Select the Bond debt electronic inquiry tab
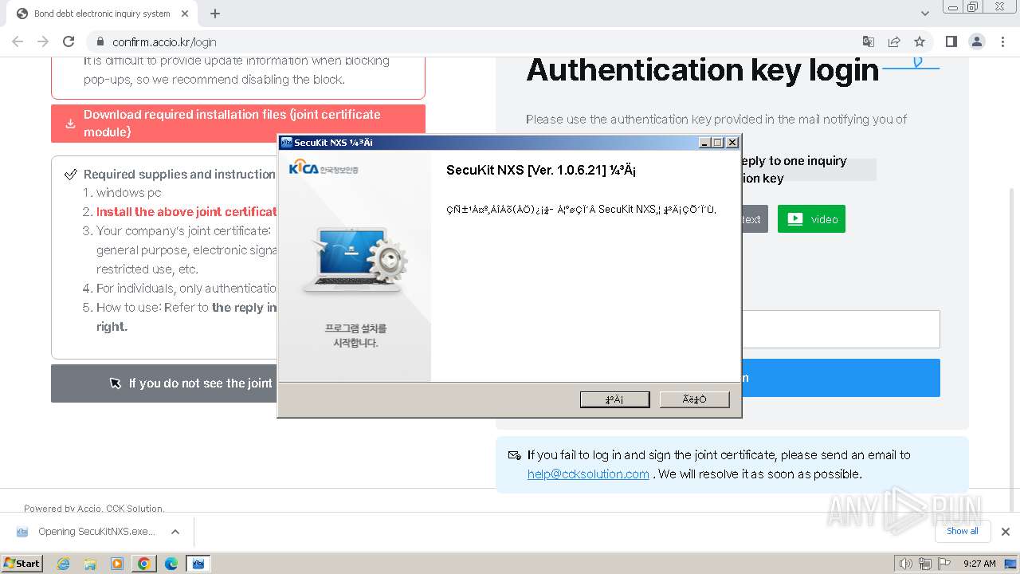This screenshot has width=1020, height=574. [102, 14]
